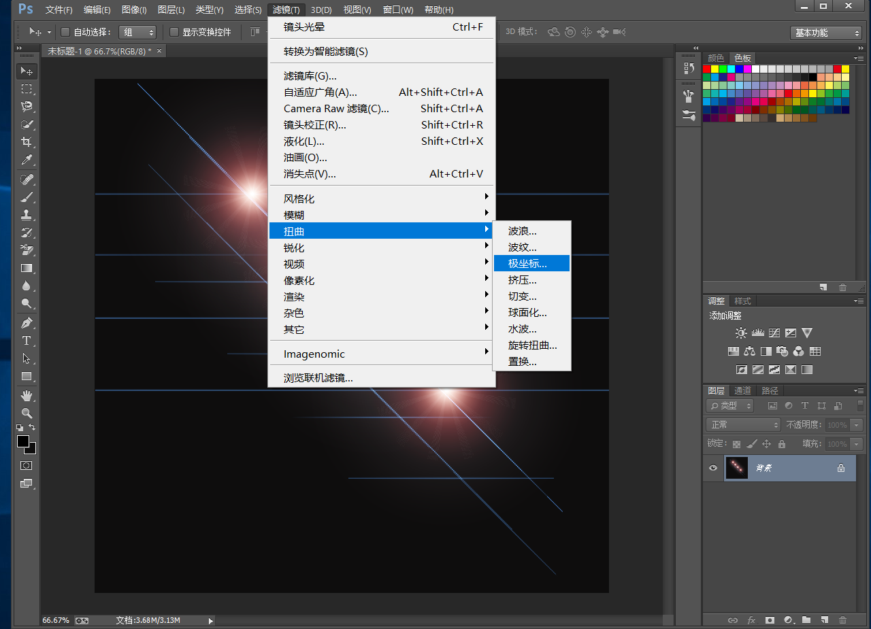Choose 极坐标... from the 扭曲 submenu
Viewport: 871px width, 629px height.
point(532,264)
